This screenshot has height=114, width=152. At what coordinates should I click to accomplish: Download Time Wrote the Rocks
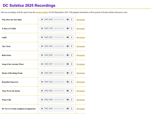coord(81,91)
